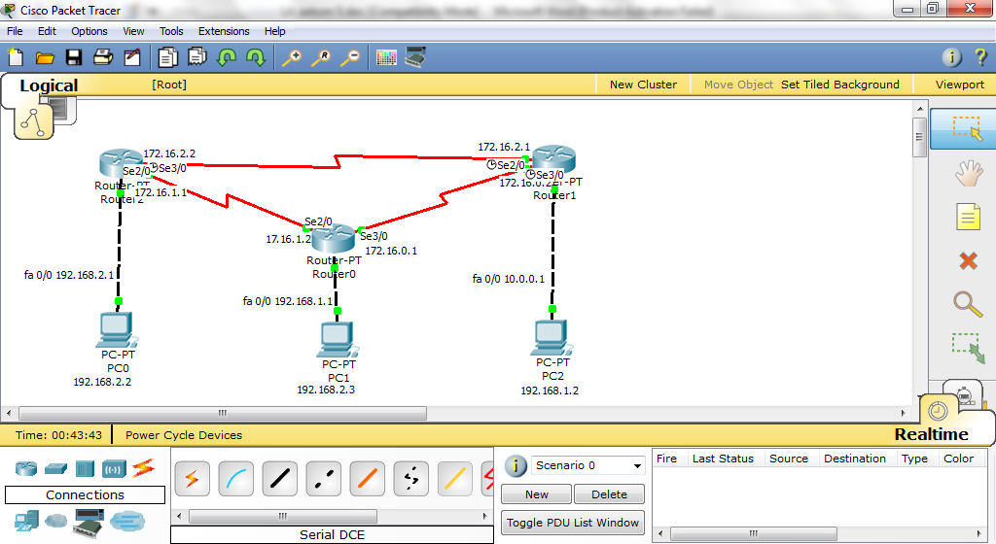Choose the Switches device category icon

coord(55,468)
